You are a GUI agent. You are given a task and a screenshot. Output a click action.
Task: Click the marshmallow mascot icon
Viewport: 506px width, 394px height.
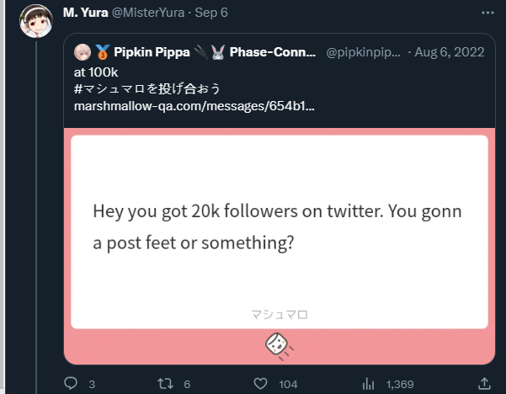point(279,346)
